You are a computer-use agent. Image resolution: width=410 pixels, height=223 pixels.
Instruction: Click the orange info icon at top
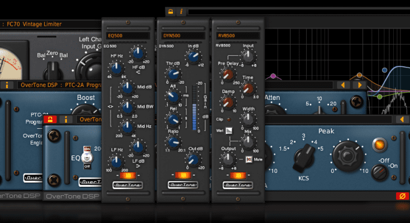pos(181,11)
